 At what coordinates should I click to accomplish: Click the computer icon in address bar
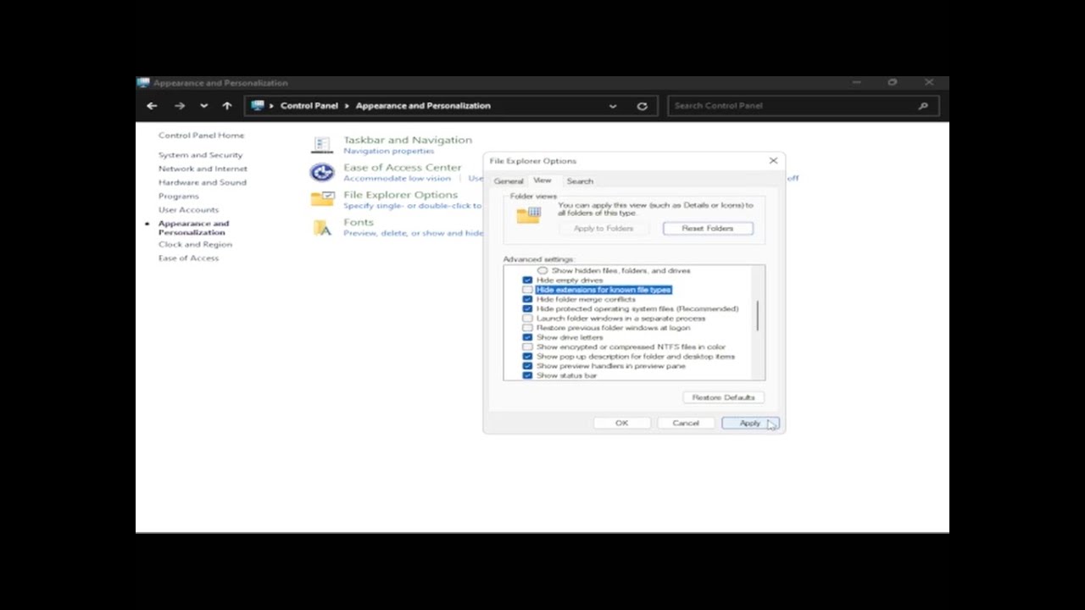pos(258,106)
